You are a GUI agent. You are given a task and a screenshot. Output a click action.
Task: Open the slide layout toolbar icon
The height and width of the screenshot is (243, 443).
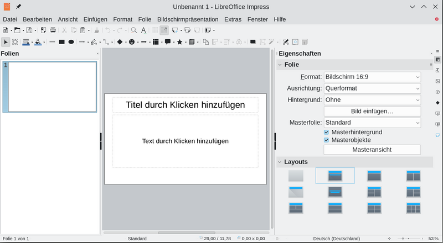point(208,30)
